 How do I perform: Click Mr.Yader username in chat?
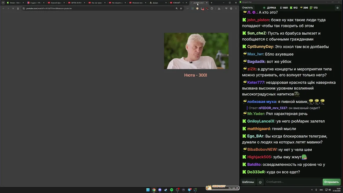pos(256,114)
